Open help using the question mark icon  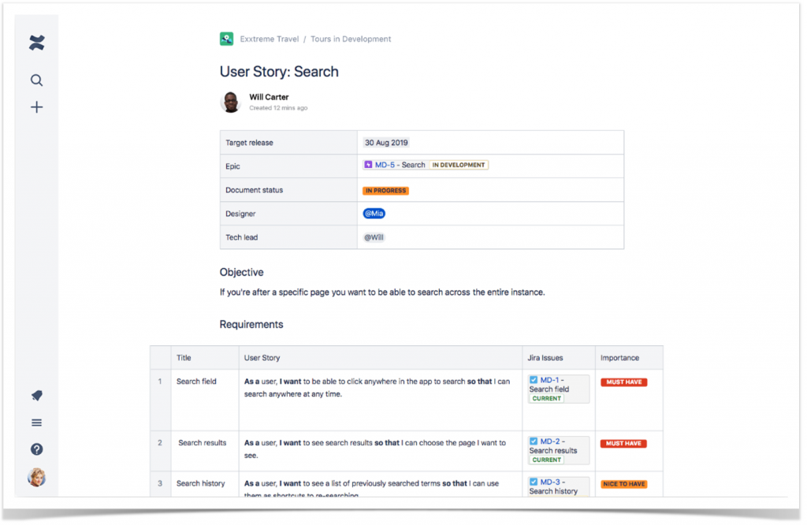pos(36,449)
